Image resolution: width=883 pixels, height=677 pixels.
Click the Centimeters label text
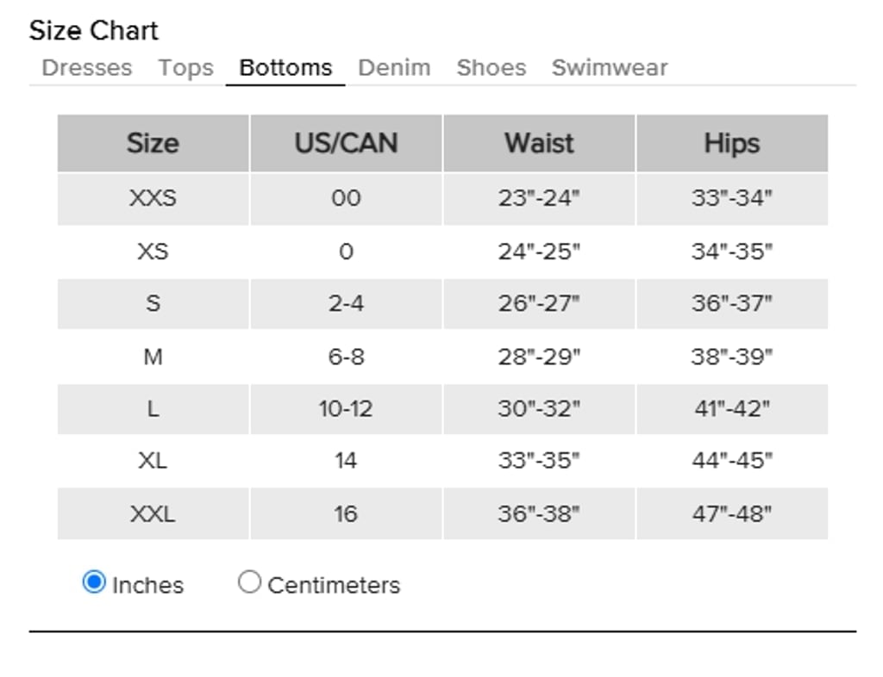pyautogui.click(x=334, y=586)
